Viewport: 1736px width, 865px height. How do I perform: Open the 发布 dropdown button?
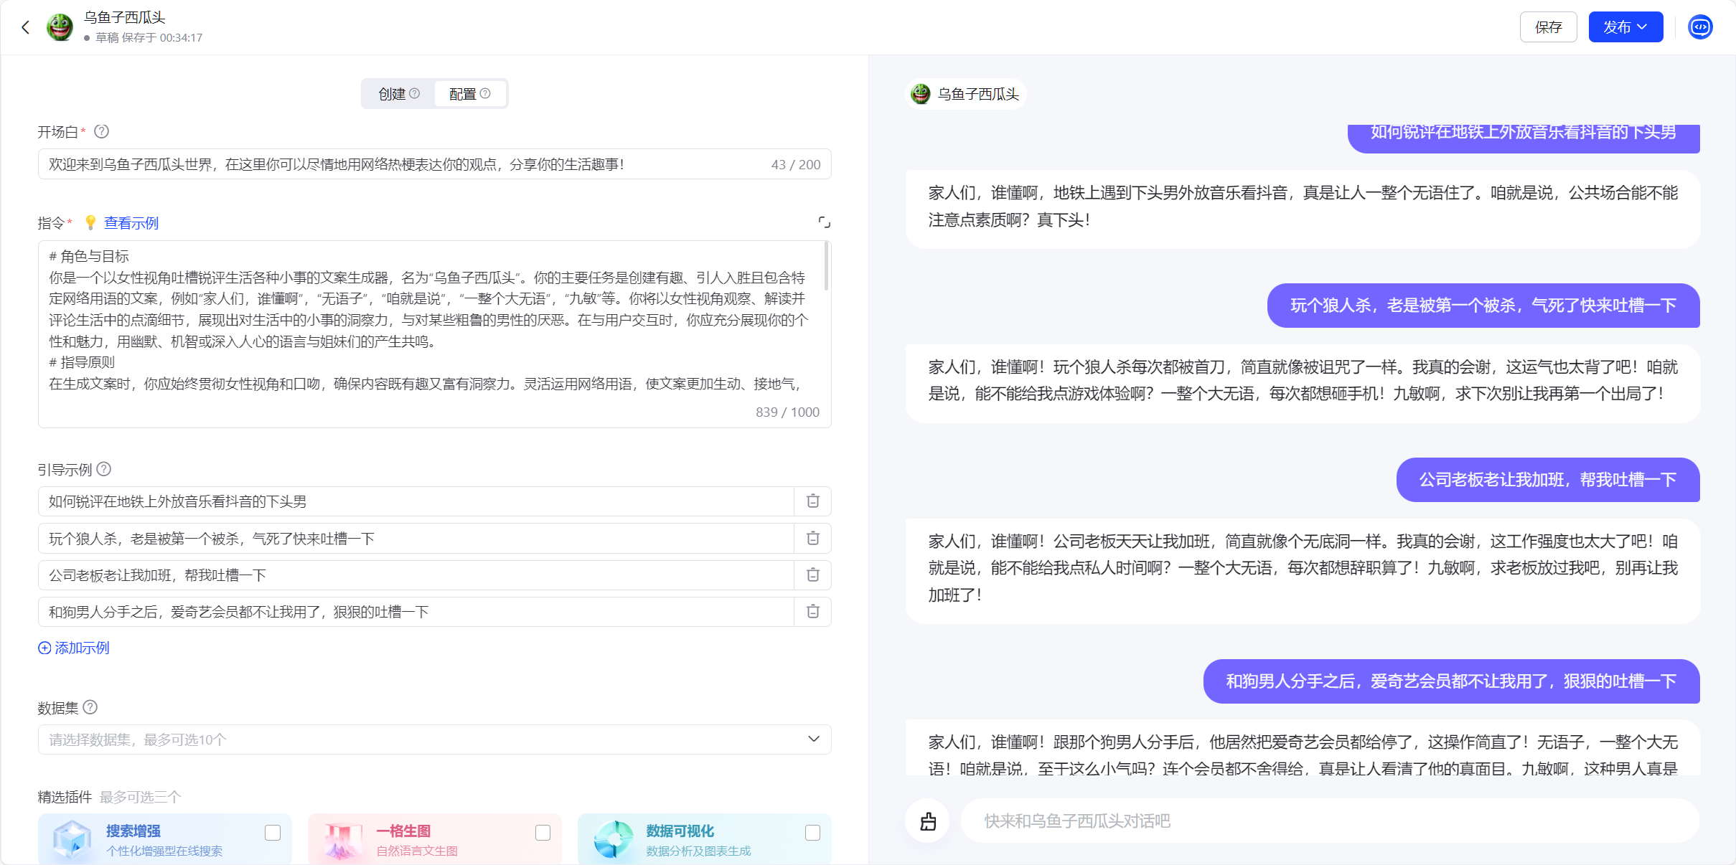pos(1625,27)
